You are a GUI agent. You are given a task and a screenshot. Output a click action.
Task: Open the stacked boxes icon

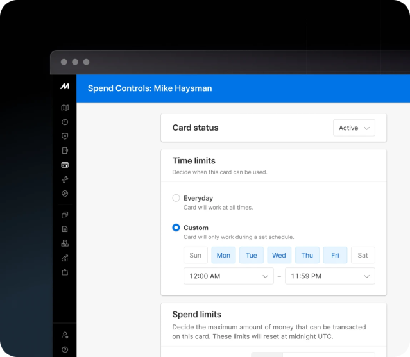coord(65,244)
